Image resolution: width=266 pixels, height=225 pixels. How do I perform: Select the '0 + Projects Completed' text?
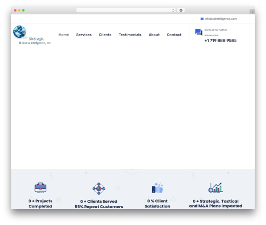pos(40,204)
